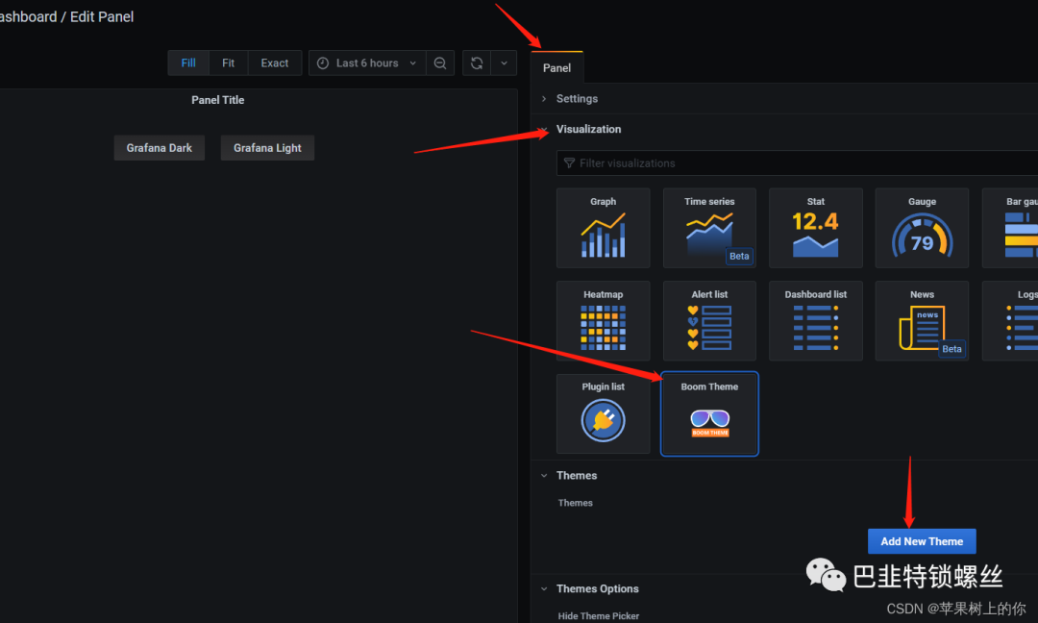Select the Stat visualization
The image size is (1038, 623).
[816, 228]
